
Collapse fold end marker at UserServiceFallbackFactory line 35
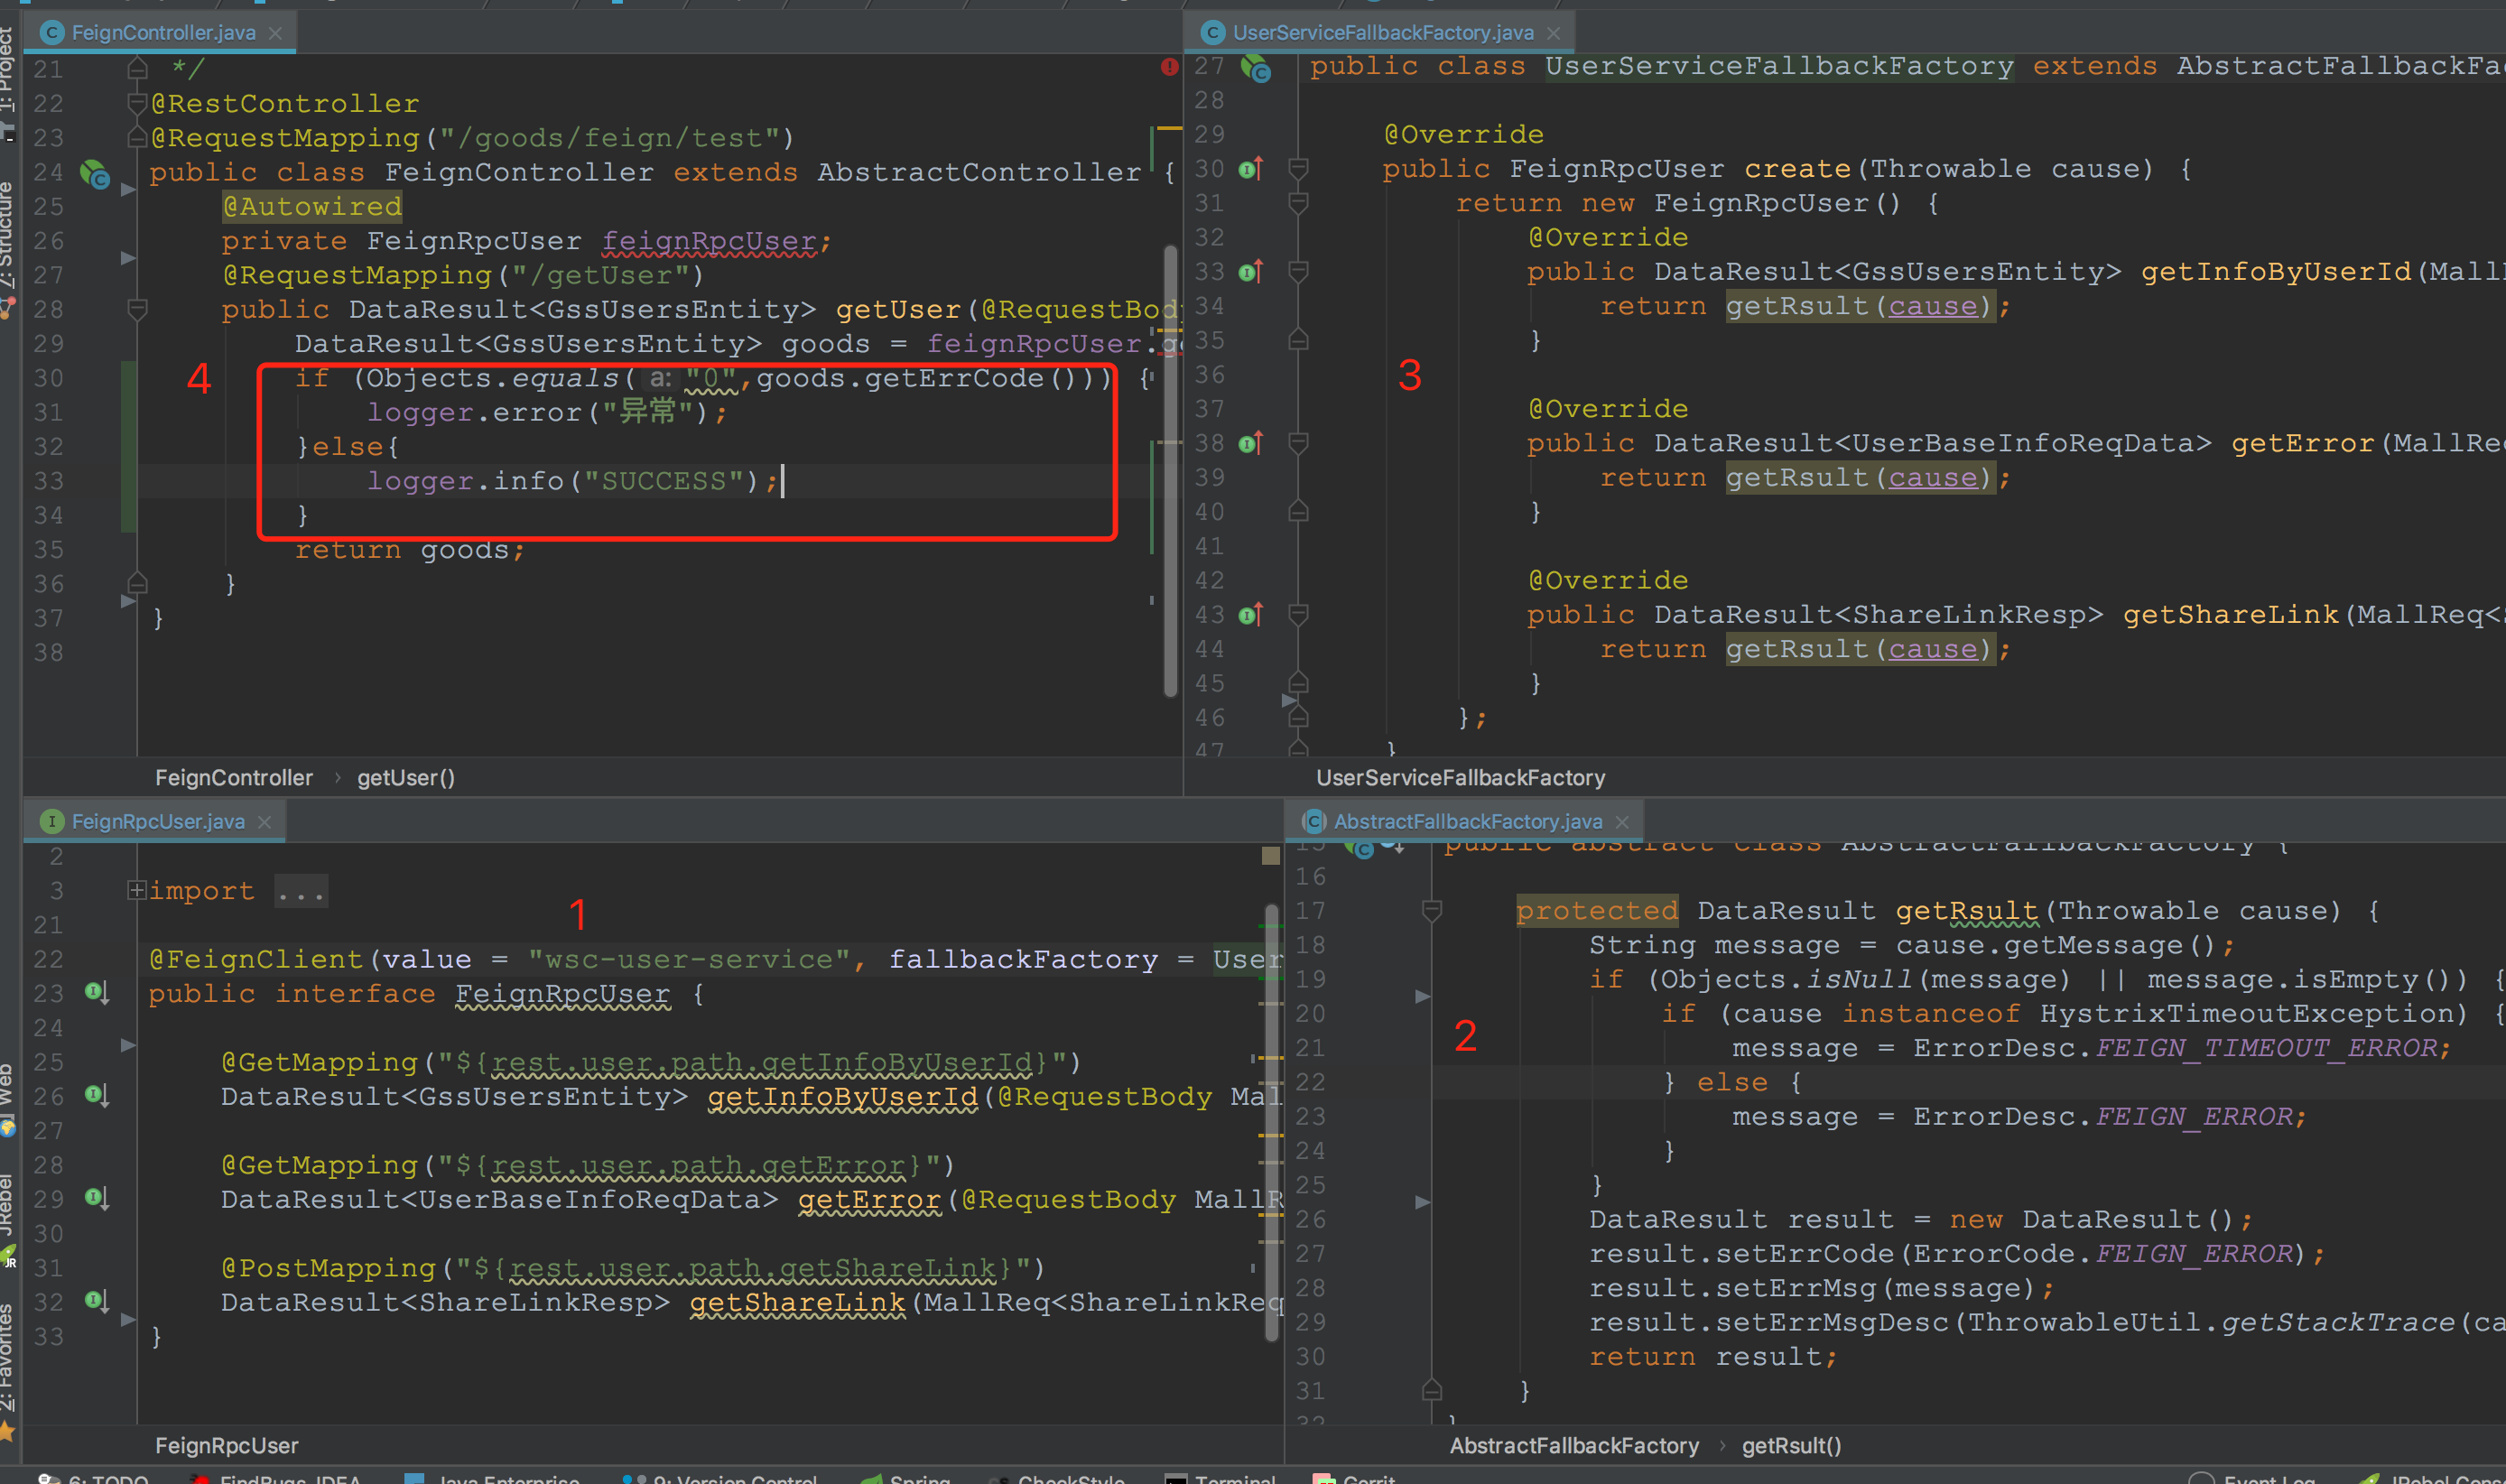(1298, 340)
